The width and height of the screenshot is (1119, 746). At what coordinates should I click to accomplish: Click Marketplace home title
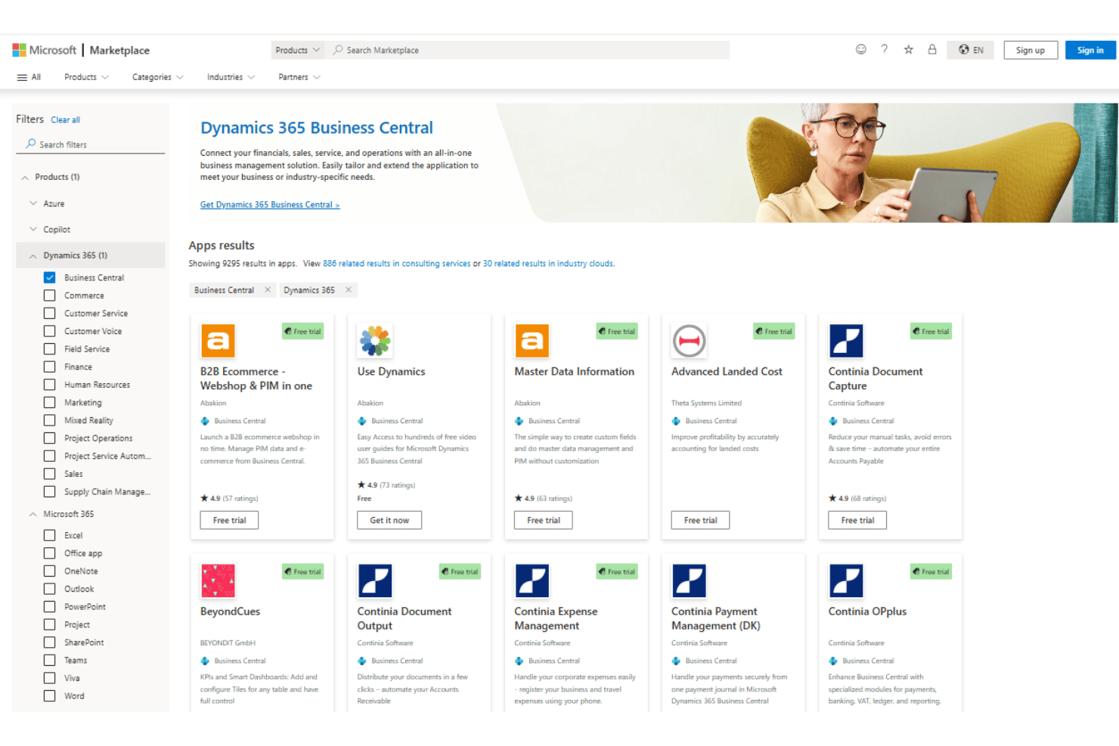(x=119, y=51)
